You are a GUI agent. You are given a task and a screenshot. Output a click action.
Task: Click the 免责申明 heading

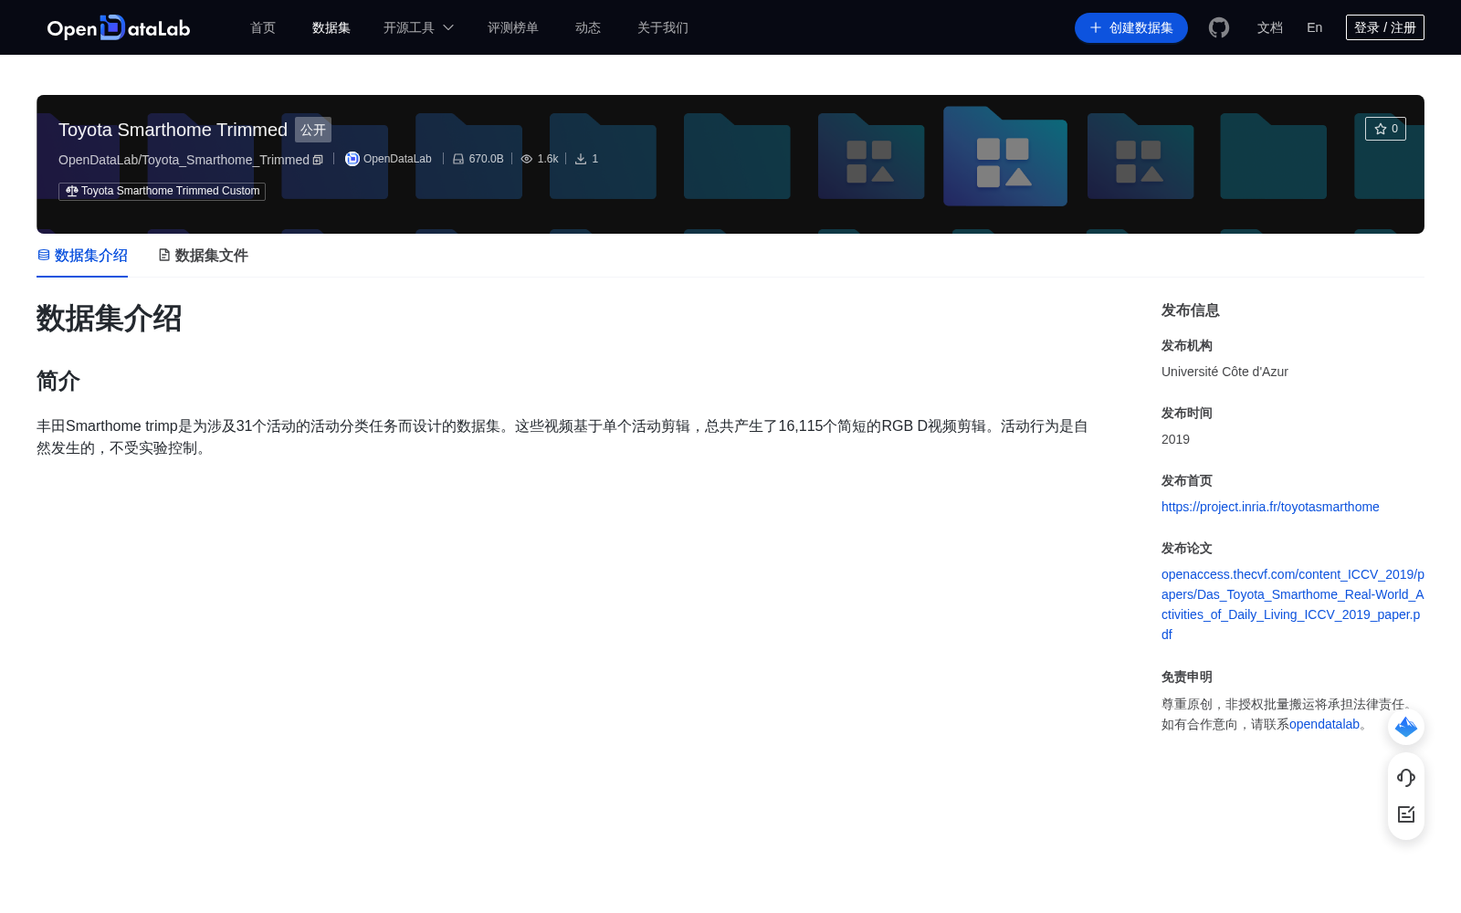(1187, 677)
